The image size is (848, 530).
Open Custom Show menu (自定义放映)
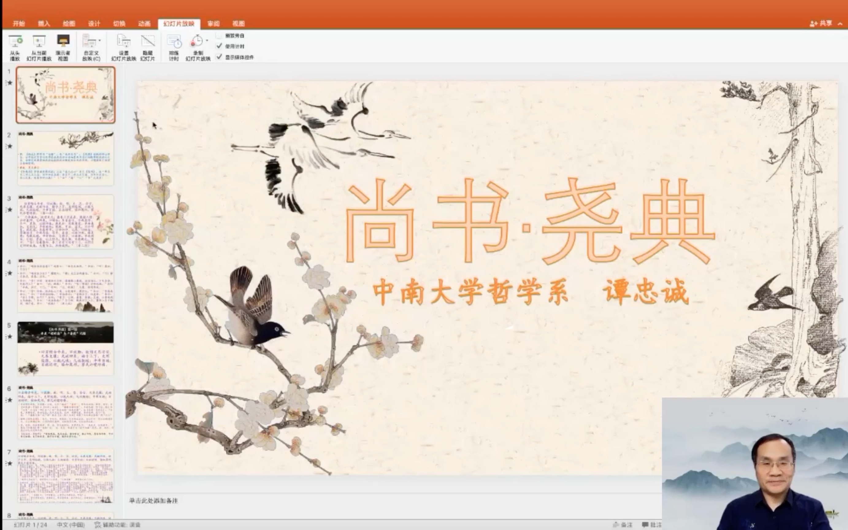91,48
